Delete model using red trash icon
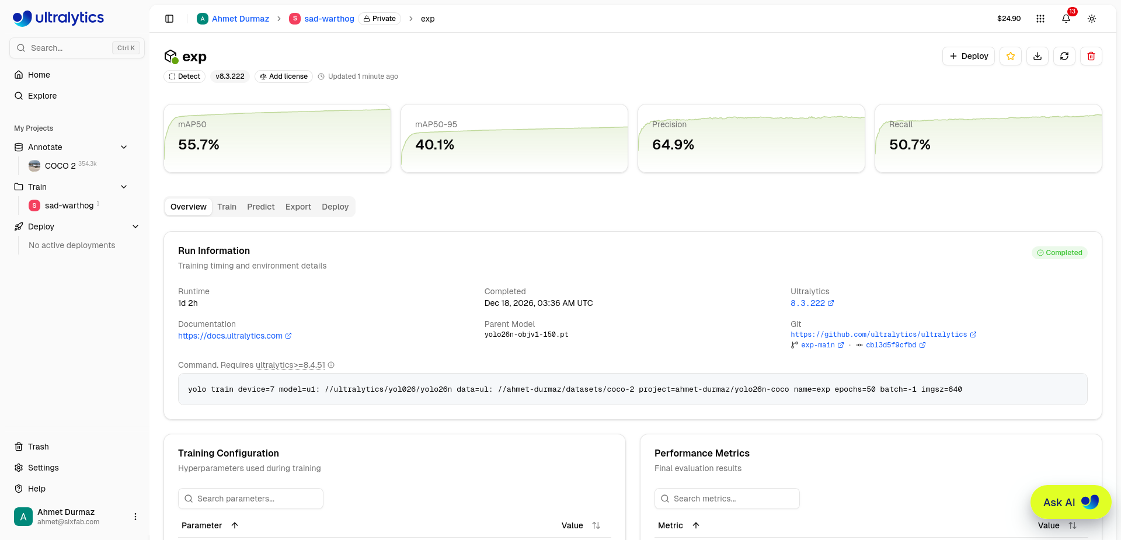Screen dimensions: 1121x540 click(x=1091, y=56)
